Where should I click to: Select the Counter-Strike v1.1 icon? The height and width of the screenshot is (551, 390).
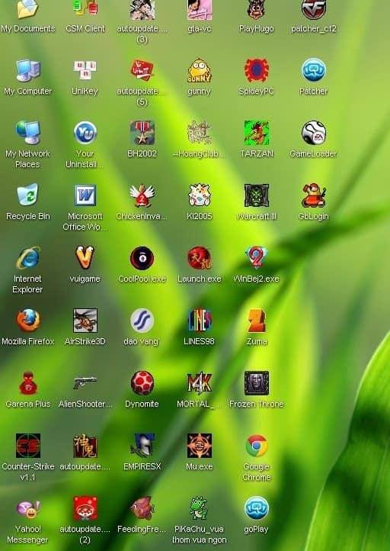(27, 446)
